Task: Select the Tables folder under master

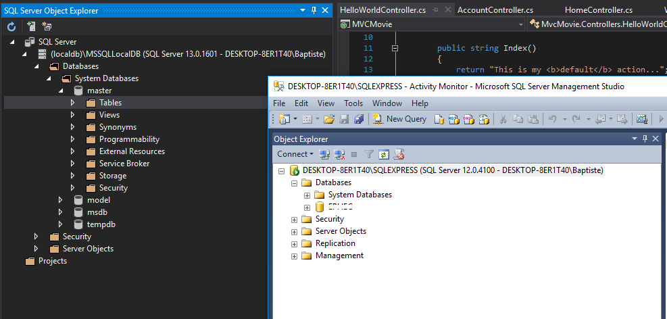Action: tap(110, 103)
